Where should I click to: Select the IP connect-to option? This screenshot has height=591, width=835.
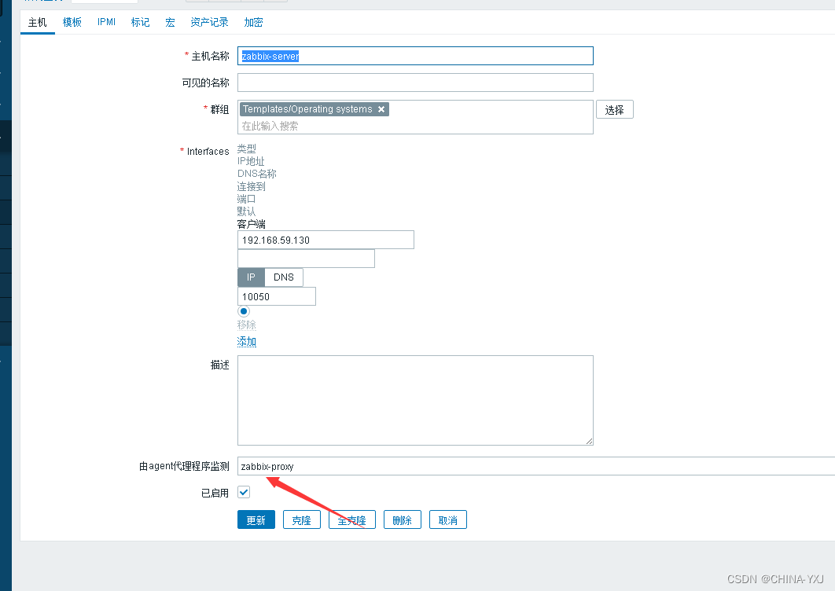[x=251, y=277]
